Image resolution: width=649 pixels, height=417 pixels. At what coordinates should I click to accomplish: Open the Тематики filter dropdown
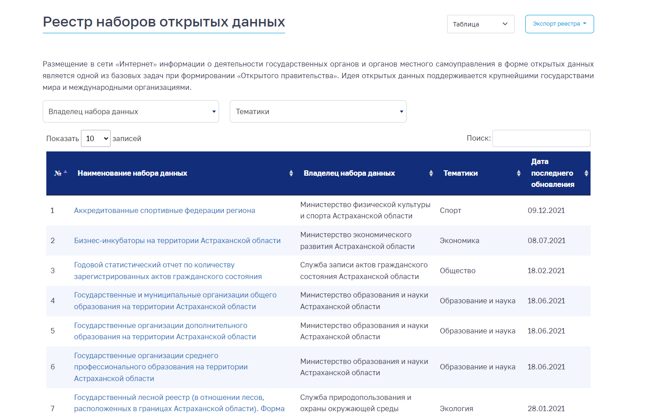click(x=318, y=112)
